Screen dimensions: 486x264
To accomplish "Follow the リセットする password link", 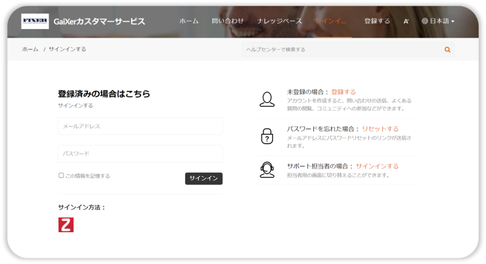I will click(380, 129).
